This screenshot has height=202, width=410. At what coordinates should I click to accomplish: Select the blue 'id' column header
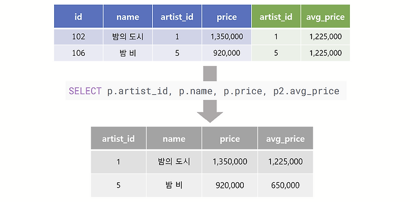click(x=78, y=16)
